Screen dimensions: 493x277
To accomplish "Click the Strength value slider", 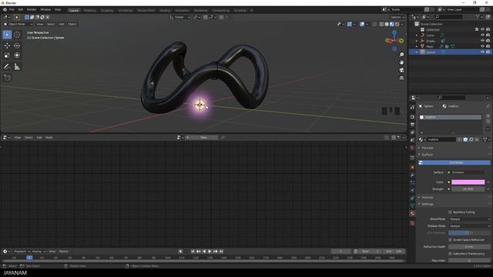I will click(468, 189).
